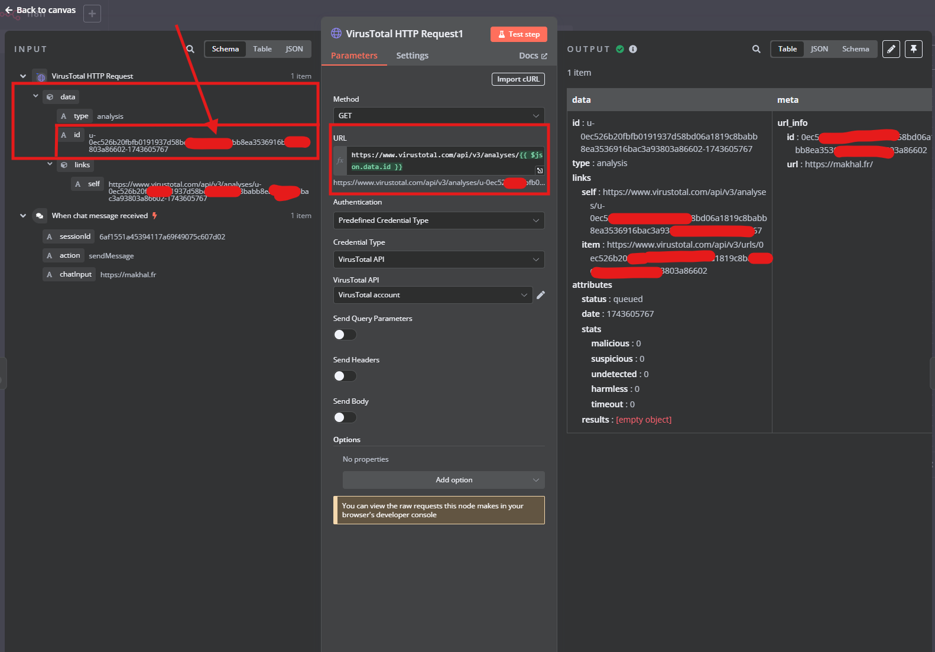Click the green success check icon
The height and width of the screenshot is (652, 935).
click(620, 49)
